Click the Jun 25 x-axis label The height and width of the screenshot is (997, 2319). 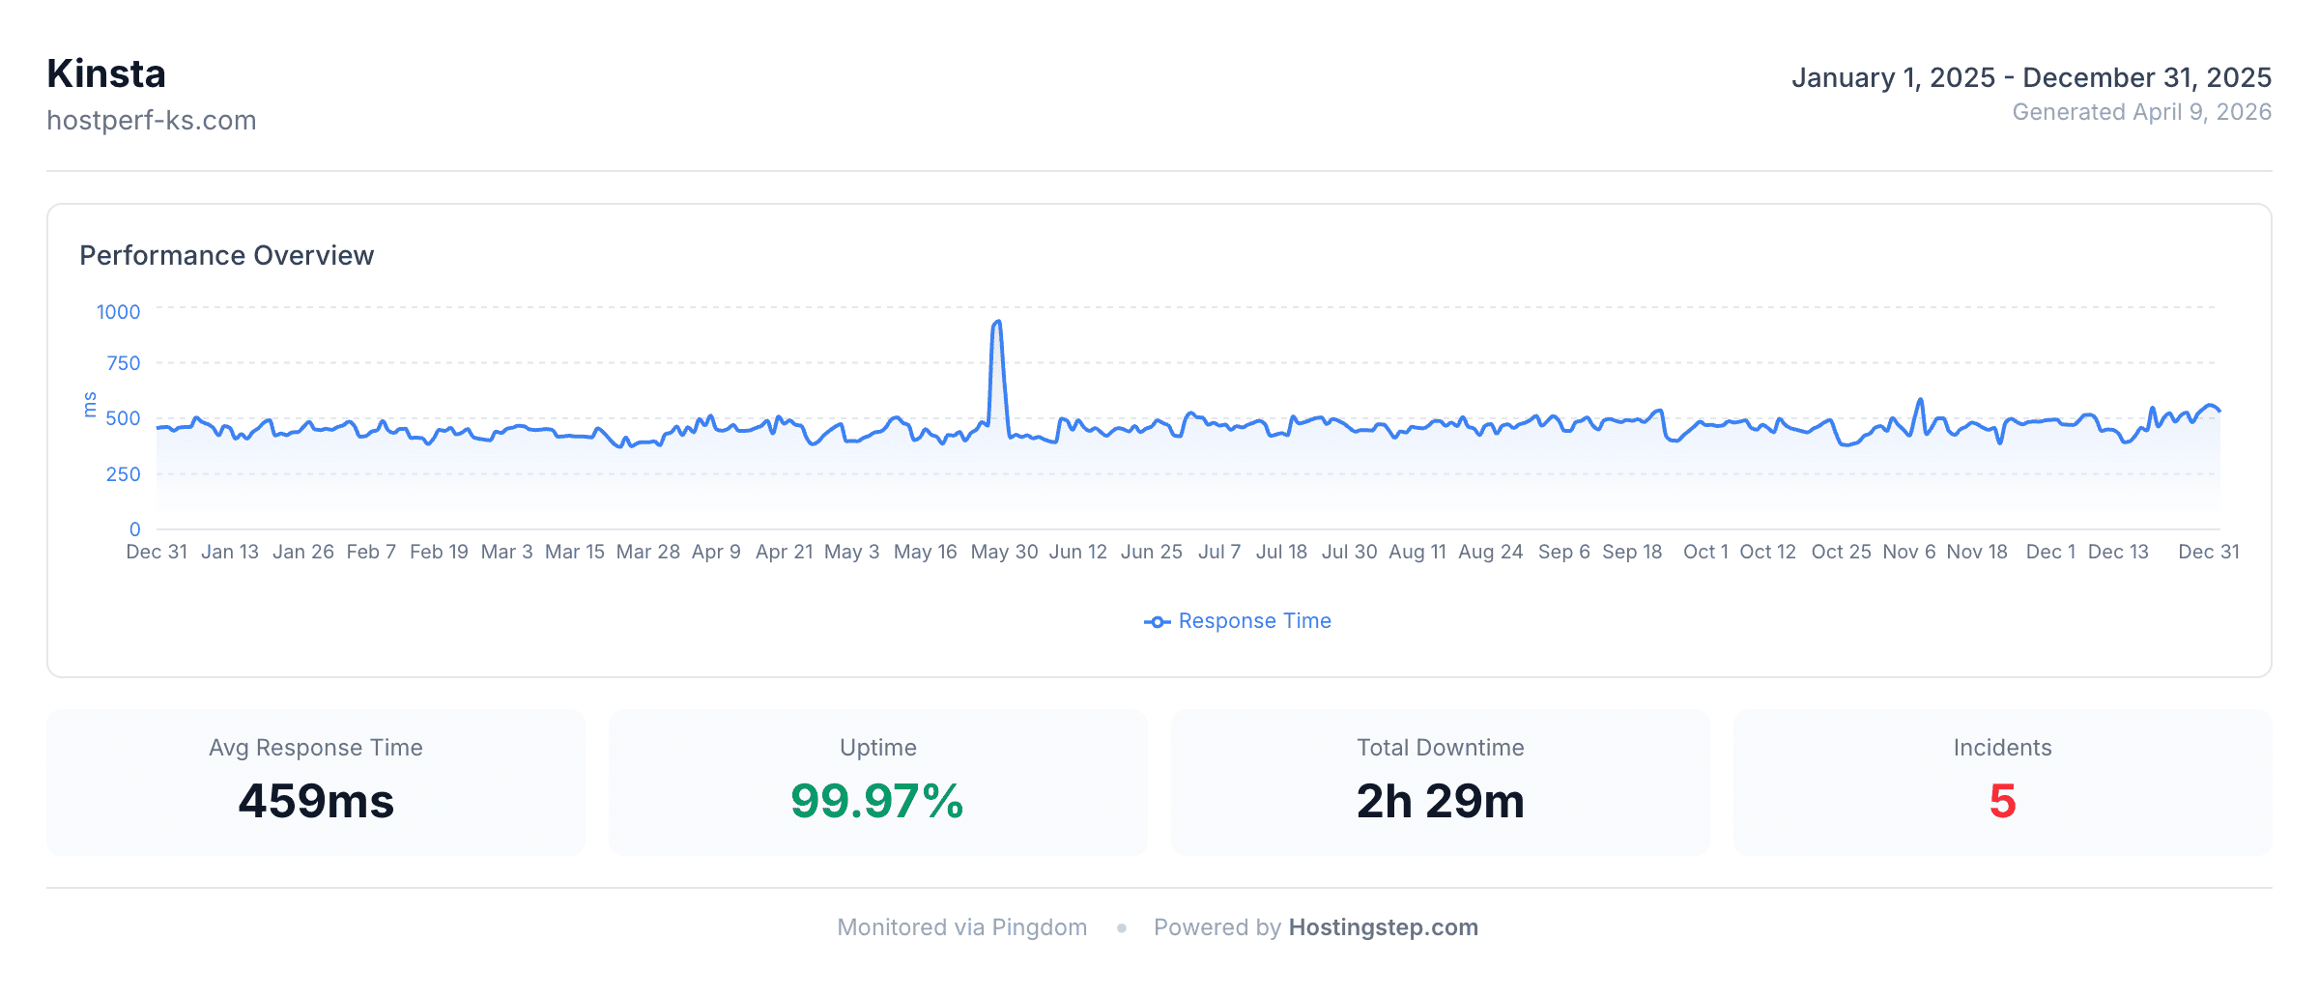pos(1151,552)
